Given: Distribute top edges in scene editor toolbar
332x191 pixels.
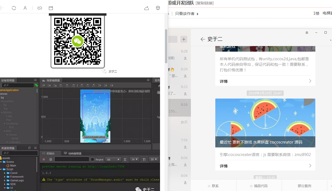Looking at the screenshot, I should coord(82,86).
